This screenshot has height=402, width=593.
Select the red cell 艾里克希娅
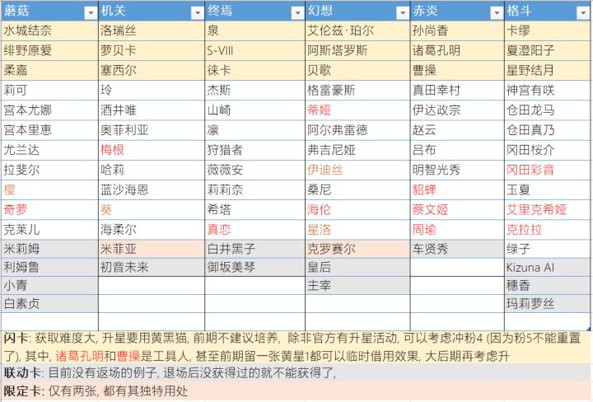pyautogui.click(x=547, y=209)
